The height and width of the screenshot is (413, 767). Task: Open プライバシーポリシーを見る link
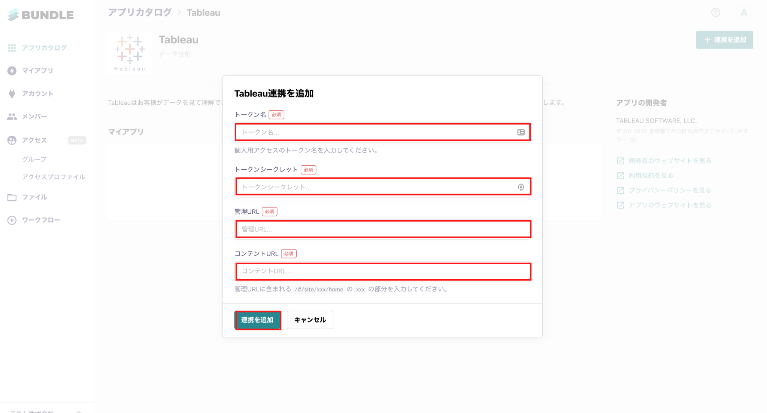pos(670,190)
